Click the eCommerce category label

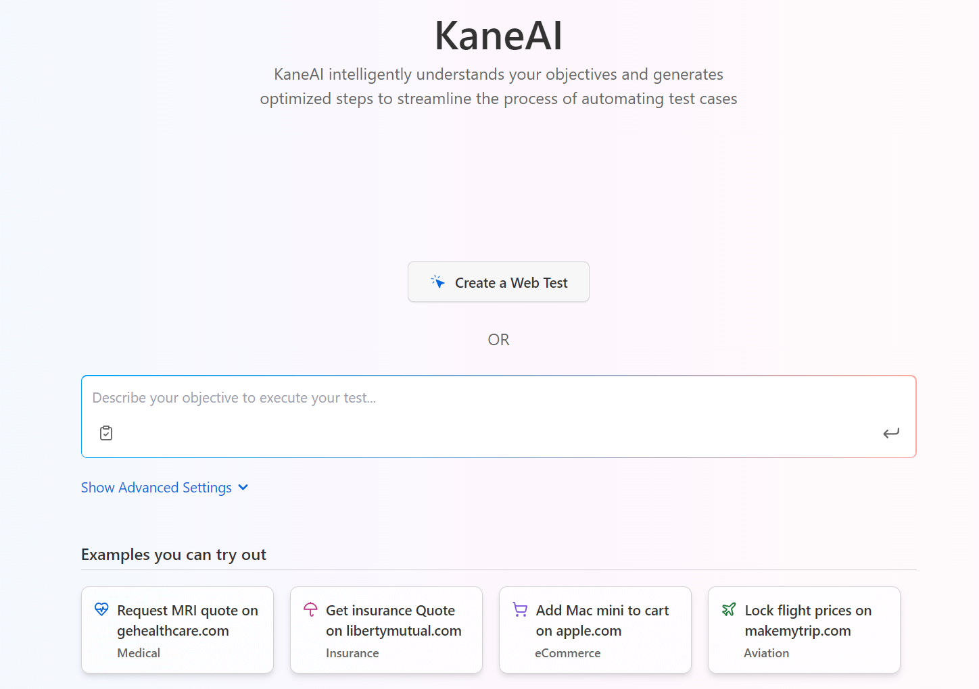pyautogui.click(x=567, y=653)
